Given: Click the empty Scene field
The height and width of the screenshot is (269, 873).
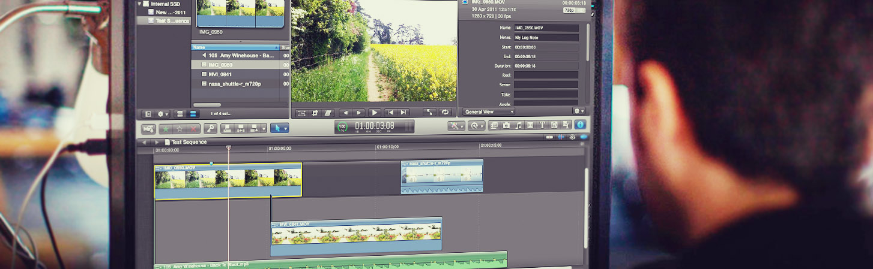Looking at the screenshot, I should 546,85.
